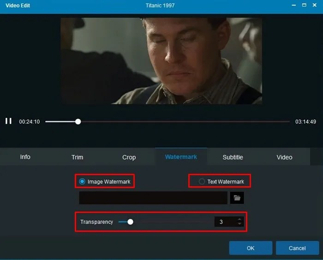Increase transparency value with up arrow
The height and width of the screenshot is (260, 323).
point(239,219)
